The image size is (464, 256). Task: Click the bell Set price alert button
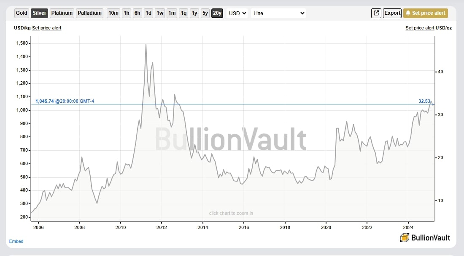(x=425, y=13)
